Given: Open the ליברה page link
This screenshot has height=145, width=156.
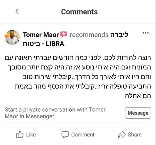Looking at the screenshot, I should [x=119, y=35].
